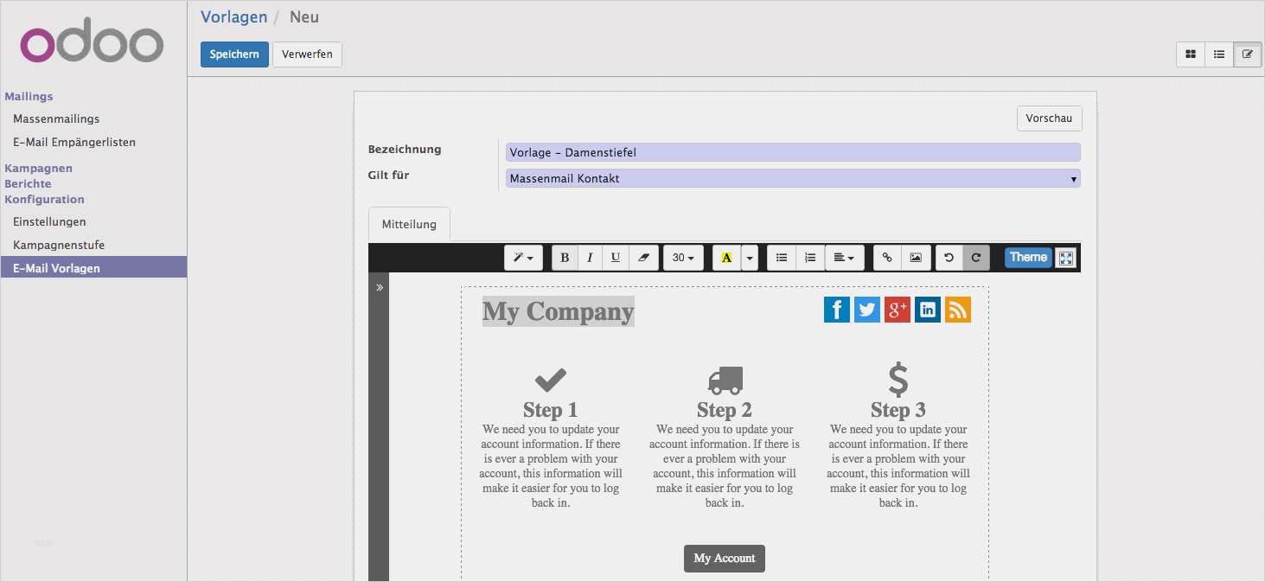Click the yellow highlight color swatch
This screenshot has height=582, width=1265.
726,258
